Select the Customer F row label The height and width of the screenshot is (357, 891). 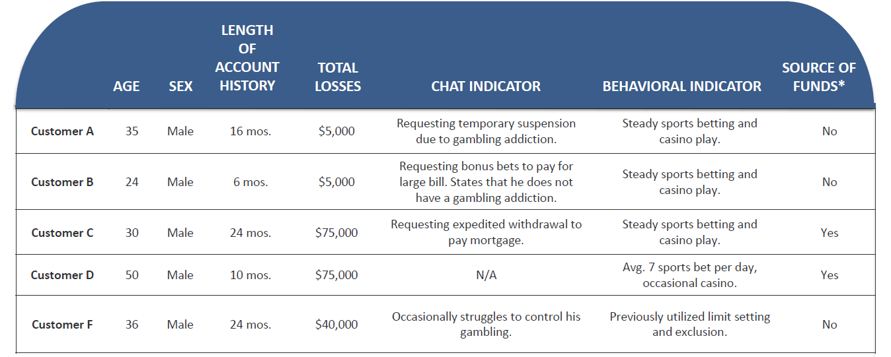(61, 325)
